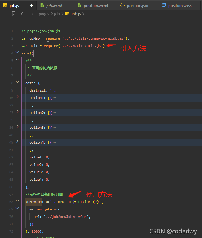Toggle the bookmark icon in toolbar
The width and height of the screenshot is (202, 238).
coord(14,14)
